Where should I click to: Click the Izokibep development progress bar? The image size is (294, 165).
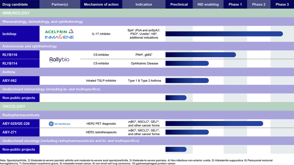point(224,34)
